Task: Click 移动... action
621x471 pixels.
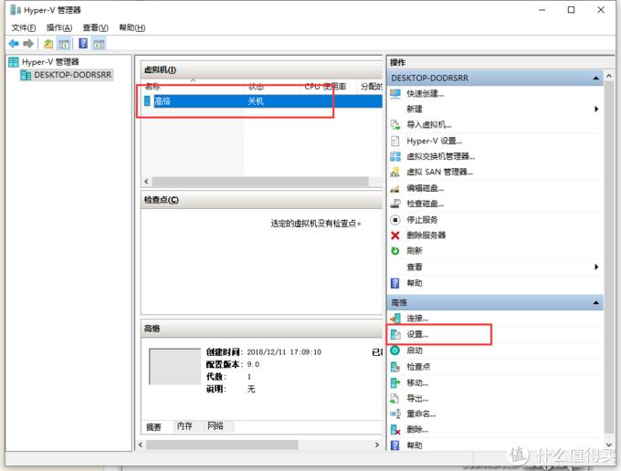Action: click(417, 382)
